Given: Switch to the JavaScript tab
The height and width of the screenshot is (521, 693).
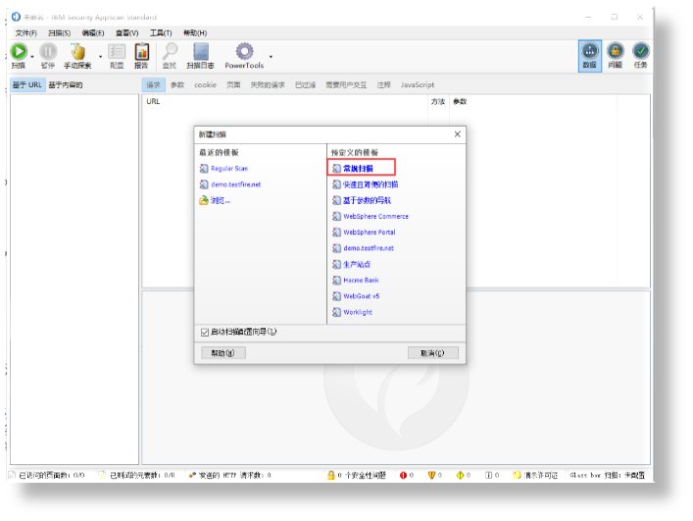Looking at the screenshot, I should [418, 85].
